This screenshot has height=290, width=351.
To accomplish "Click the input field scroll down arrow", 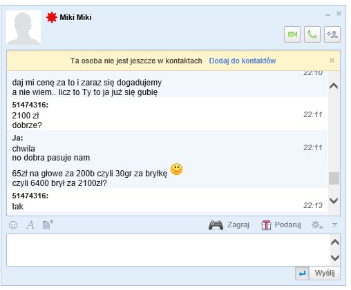I will [x=335, y=258].
